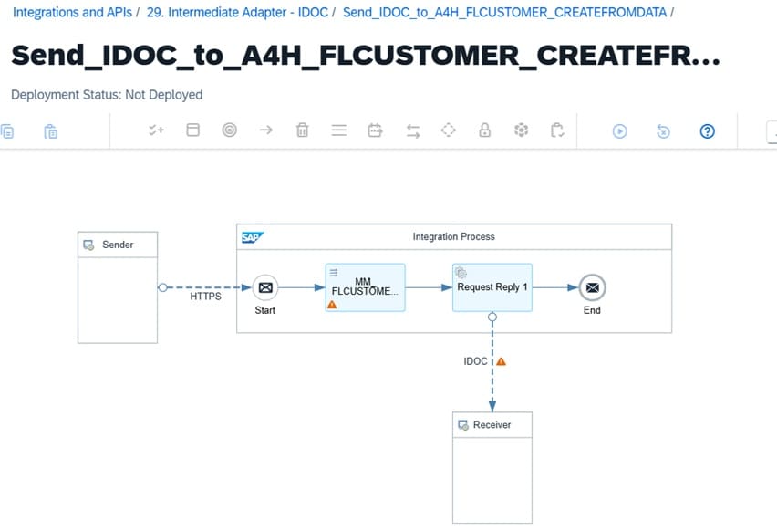Select the Start message event
777x531 pixels.
[265, 287]
